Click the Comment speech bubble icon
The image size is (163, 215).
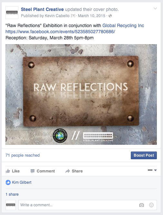tap(33, 171)
